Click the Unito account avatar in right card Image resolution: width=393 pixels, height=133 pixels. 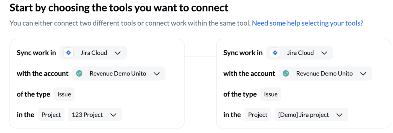(x=286, y=74)
